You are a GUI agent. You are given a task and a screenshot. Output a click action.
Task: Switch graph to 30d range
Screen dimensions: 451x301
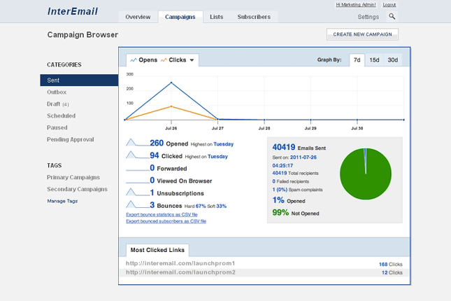pyautogui.click(x=392, y=60)
